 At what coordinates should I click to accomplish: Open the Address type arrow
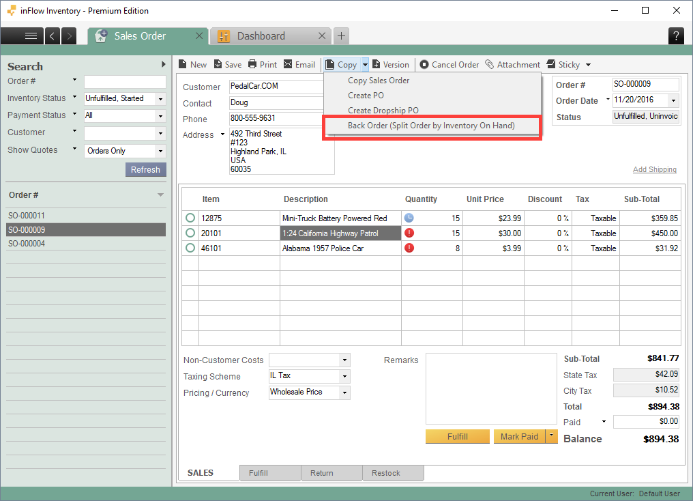[223, 134]
